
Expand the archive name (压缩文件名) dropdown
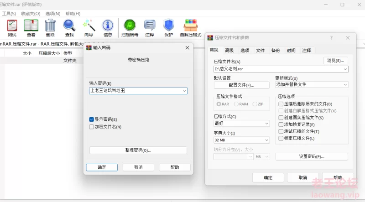[345, 69]
